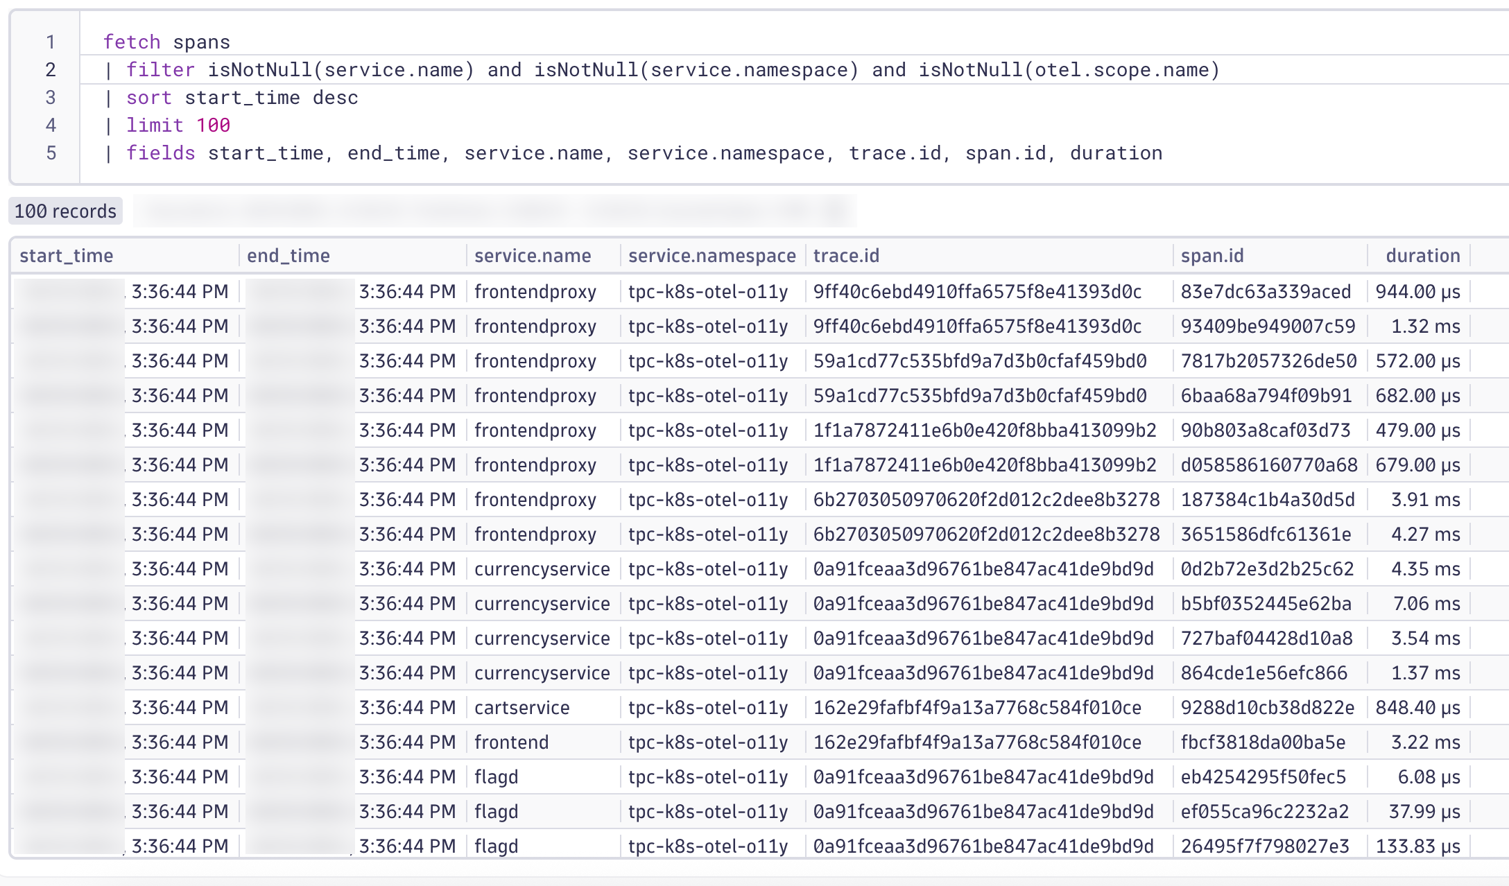Click a flagd service name cell
Screen dimensions: 1509x886
pos(495,776)
